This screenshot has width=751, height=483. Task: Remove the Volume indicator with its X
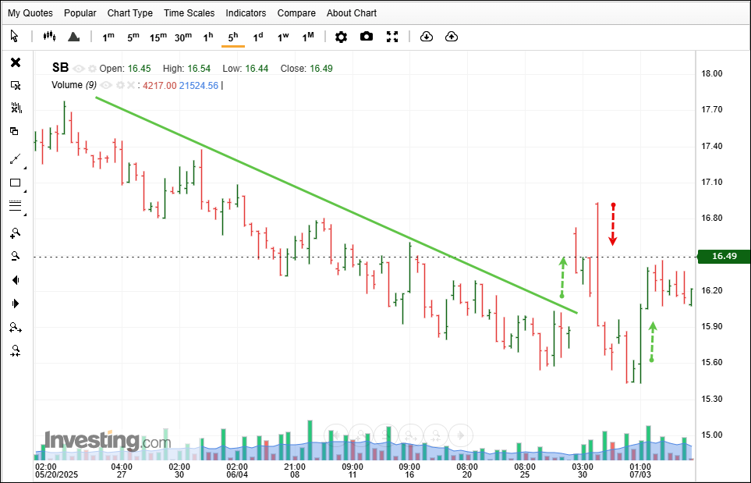(x=131, y=85)
